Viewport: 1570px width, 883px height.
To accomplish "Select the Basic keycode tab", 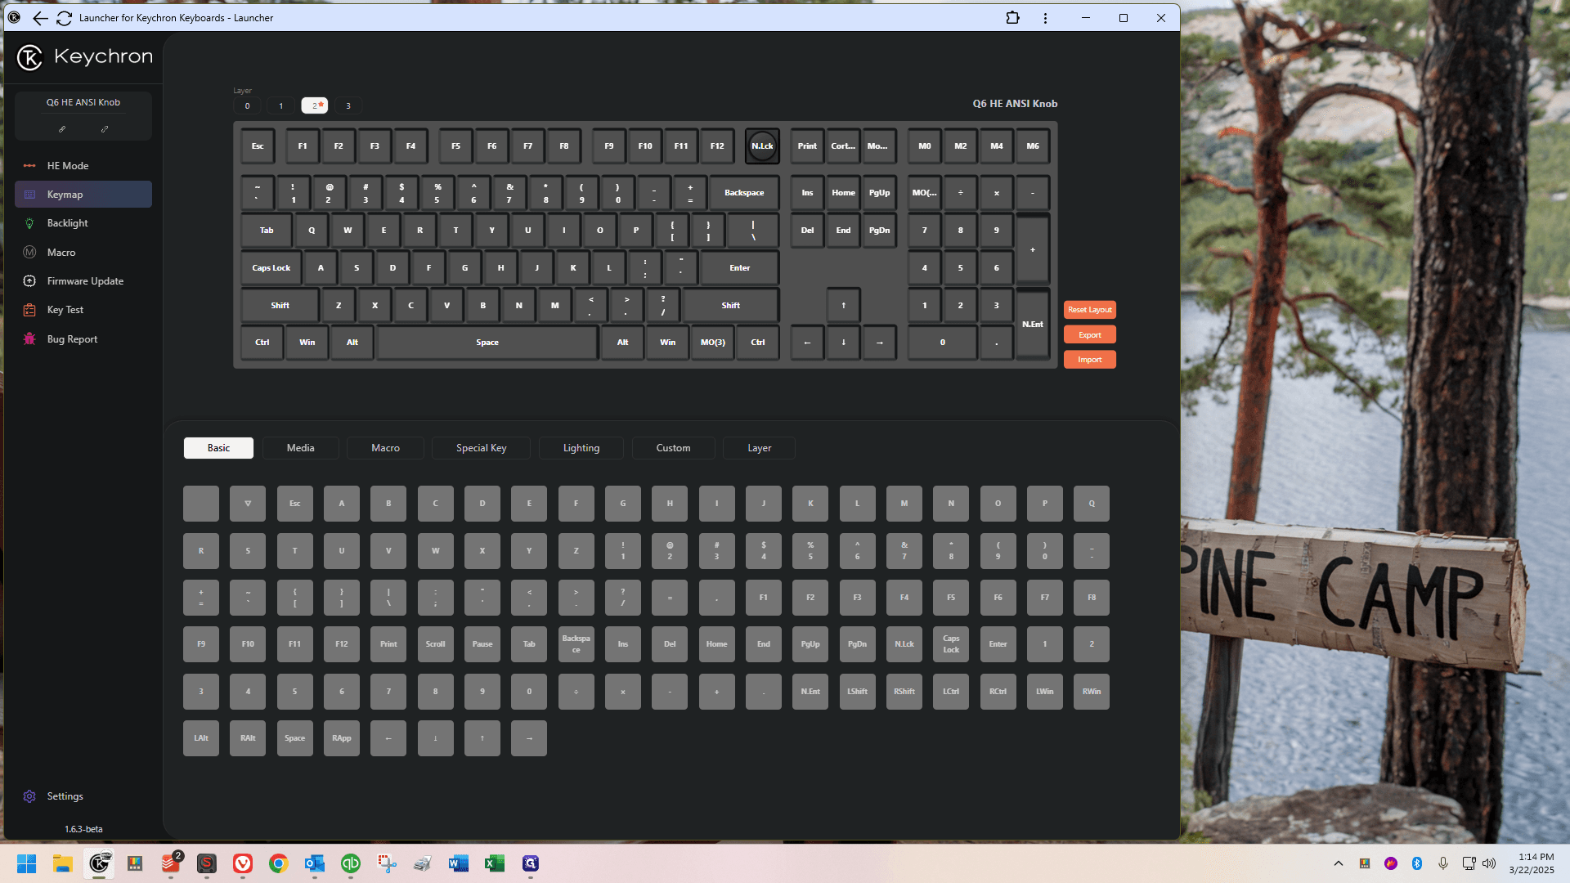I will tap(218, 448).
